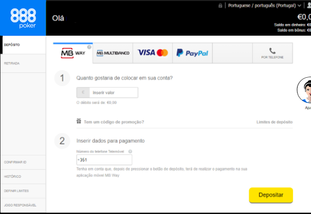Open the help assistant avatar

point(304,90)
